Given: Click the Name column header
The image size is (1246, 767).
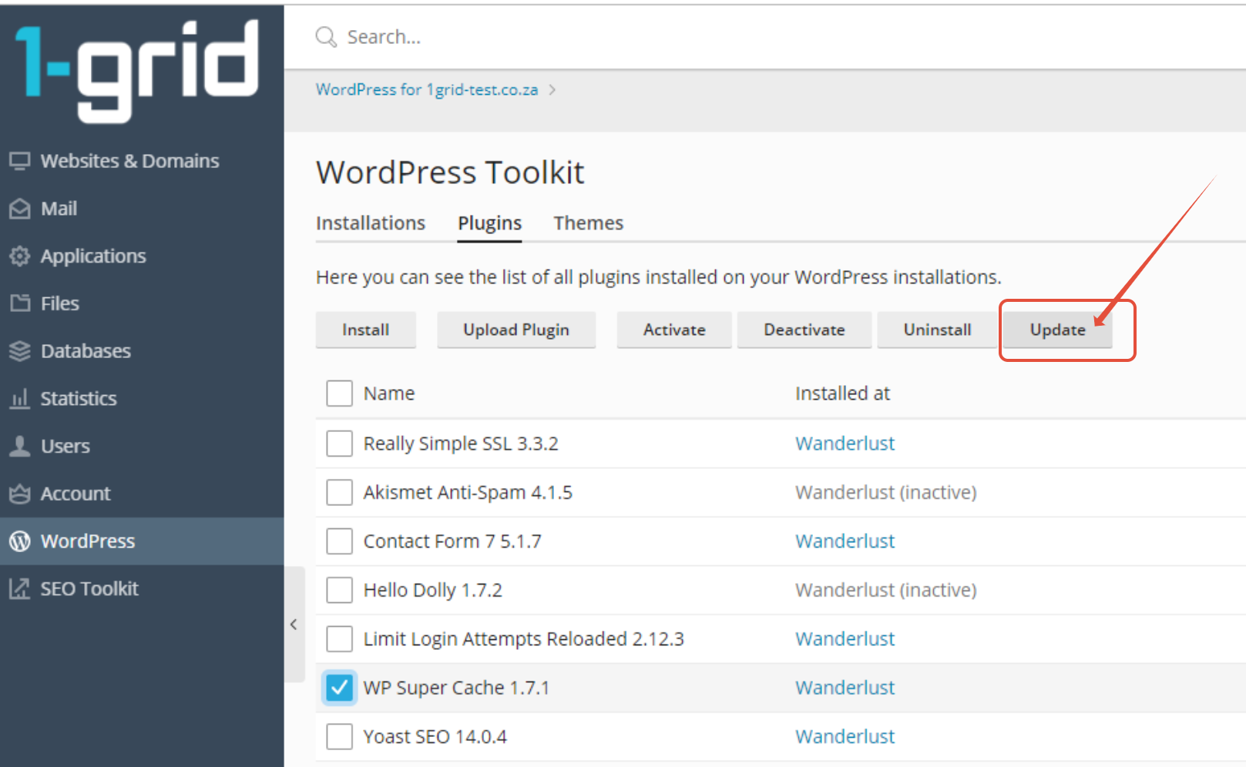Looking at the screenshot, I should tap(389, 394).
